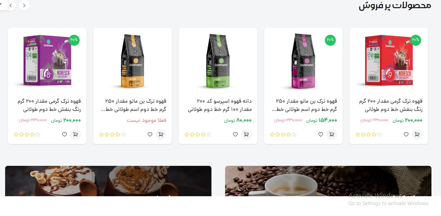Click the cart icon on the out-of-stock orange coffee
The height and width of the screenshot is (216, 441).
[x=161, y=134]
